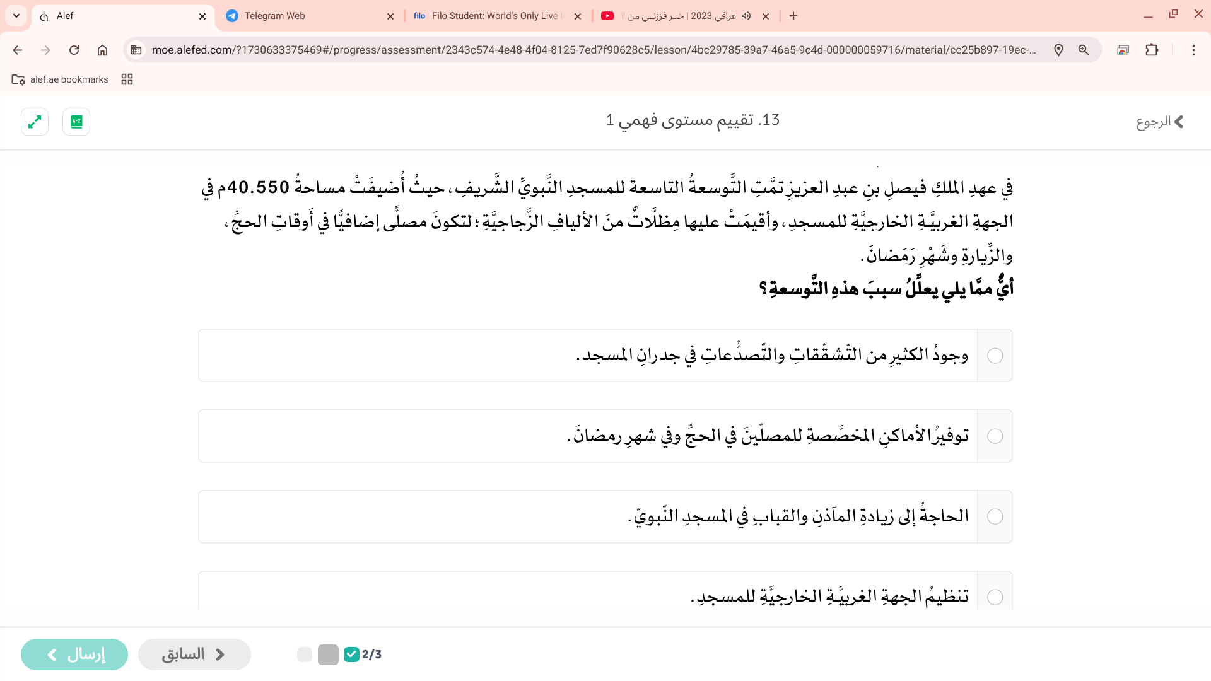This screenshot has height=681, width=1211.
Task: Expand the bookmarks apps grid menu
Action: tap(127, 79)
